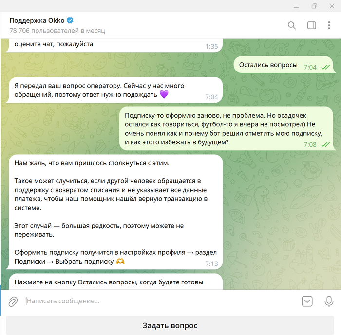Screen dimensions: 341x335
Task: Click the message about Подписку-то оформлю заново
Action: click(226, 128)
